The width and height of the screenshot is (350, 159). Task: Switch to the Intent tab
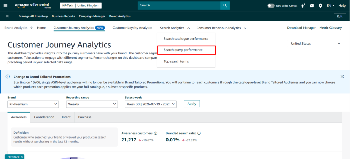point(66,117)
